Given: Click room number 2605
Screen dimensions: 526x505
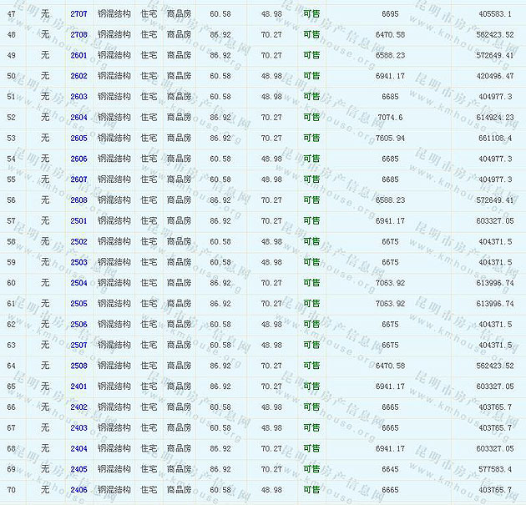Looking at the screenshot, I should coord(78,139).
